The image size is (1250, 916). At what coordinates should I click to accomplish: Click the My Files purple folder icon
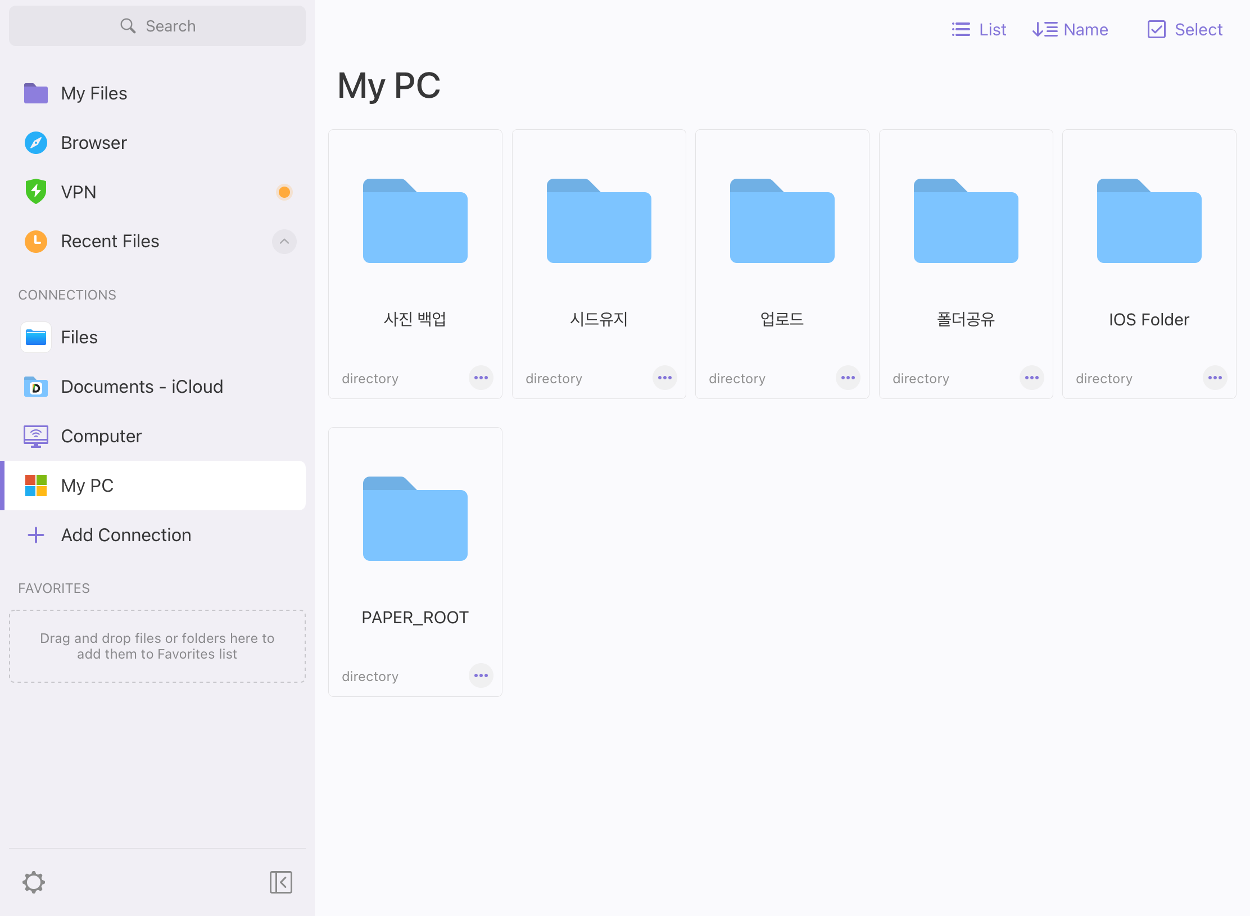(36, 93)
